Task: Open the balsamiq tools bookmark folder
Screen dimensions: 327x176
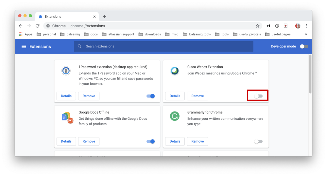Action: click(197, 34)
